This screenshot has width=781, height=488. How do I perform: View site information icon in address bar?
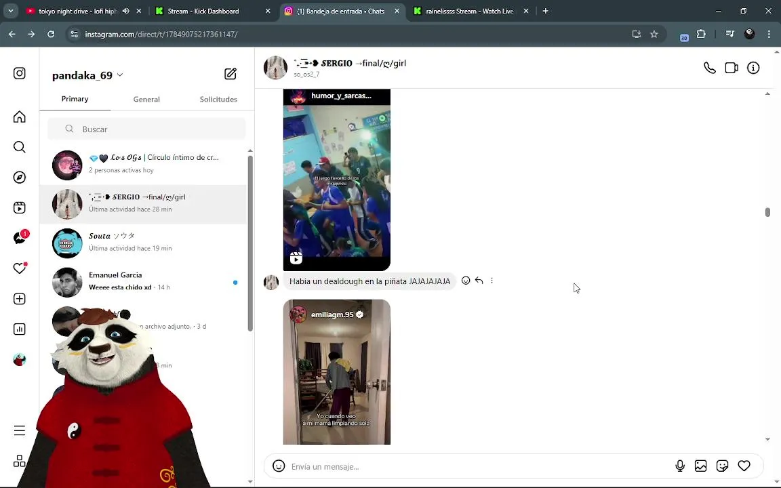click(74, 34)
